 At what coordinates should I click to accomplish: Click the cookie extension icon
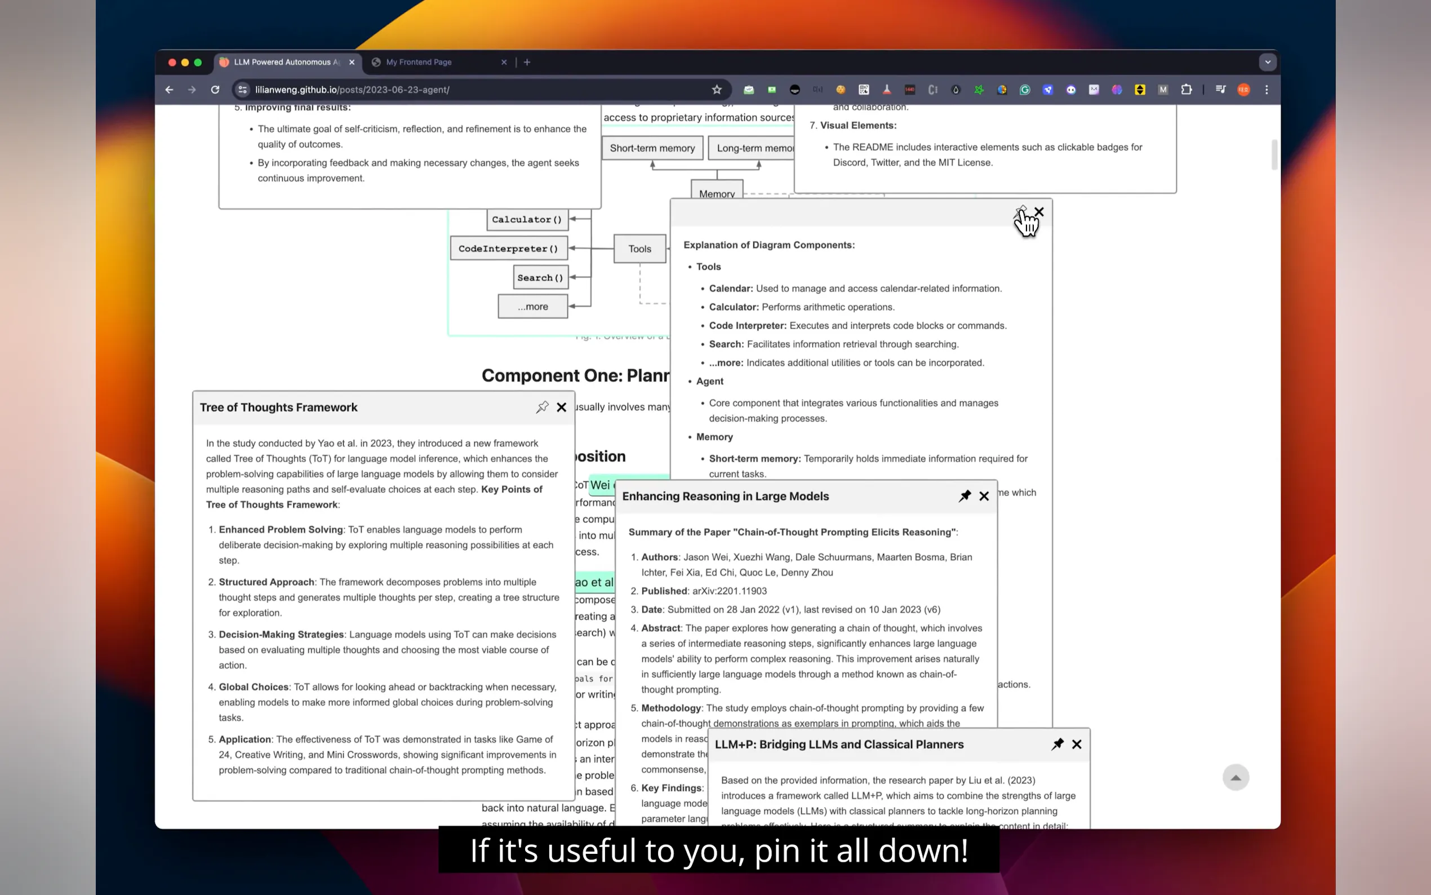tap(840, 90)
